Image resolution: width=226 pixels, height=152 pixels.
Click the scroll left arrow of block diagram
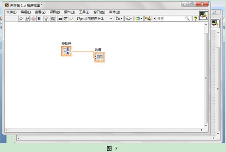(x=7, y=130)
